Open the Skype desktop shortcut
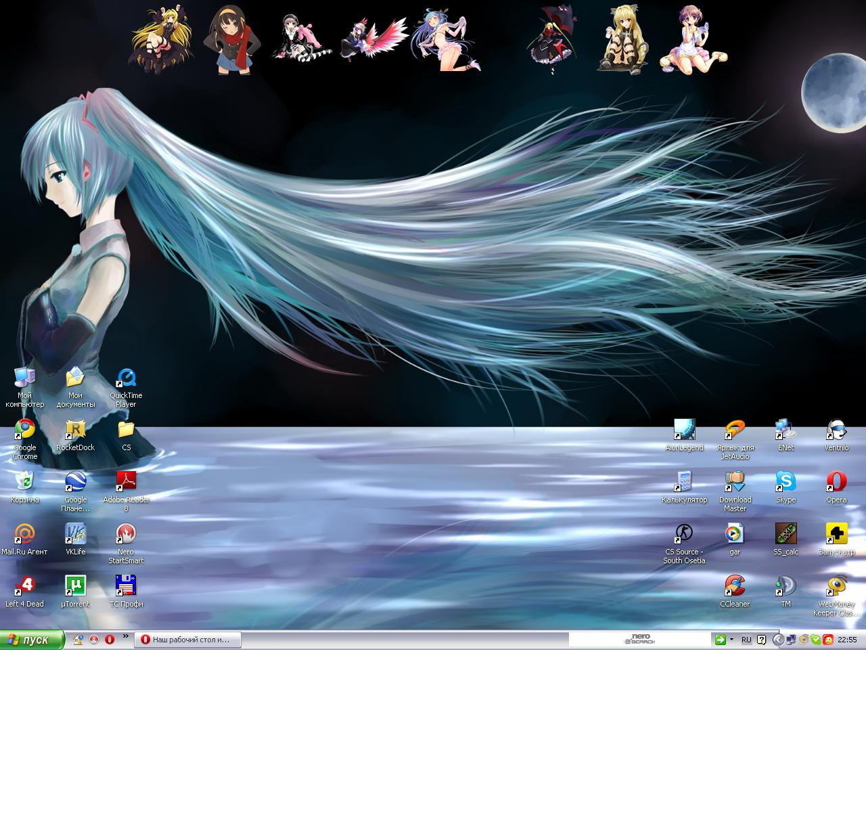Image resolution: width=866 pixels, height=840 pixels. pos(785,482)
